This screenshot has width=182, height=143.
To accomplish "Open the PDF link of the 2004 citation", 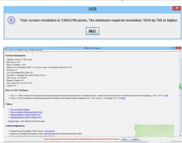I will (123, 98).
